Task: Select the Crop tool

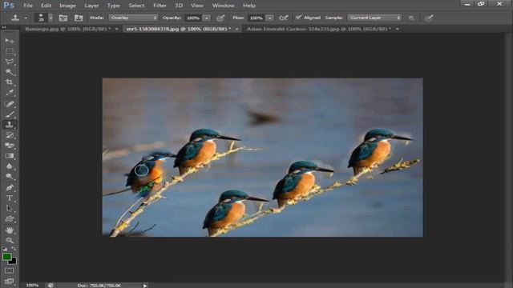Action: 10,82
